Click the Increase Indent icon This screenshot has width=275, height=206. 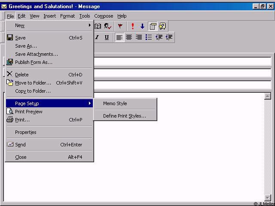pos(169,37)
